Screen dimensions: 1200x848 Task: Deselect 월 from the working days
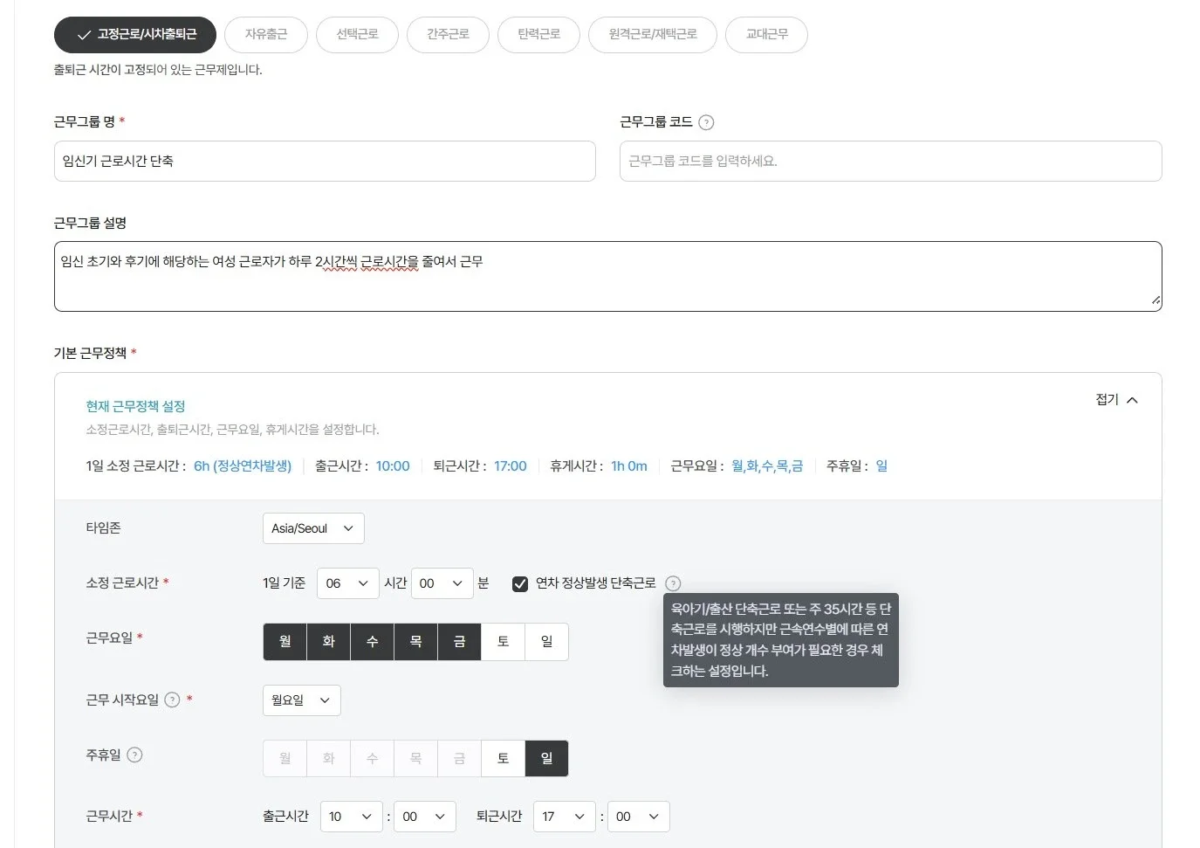tap(285, 641)
